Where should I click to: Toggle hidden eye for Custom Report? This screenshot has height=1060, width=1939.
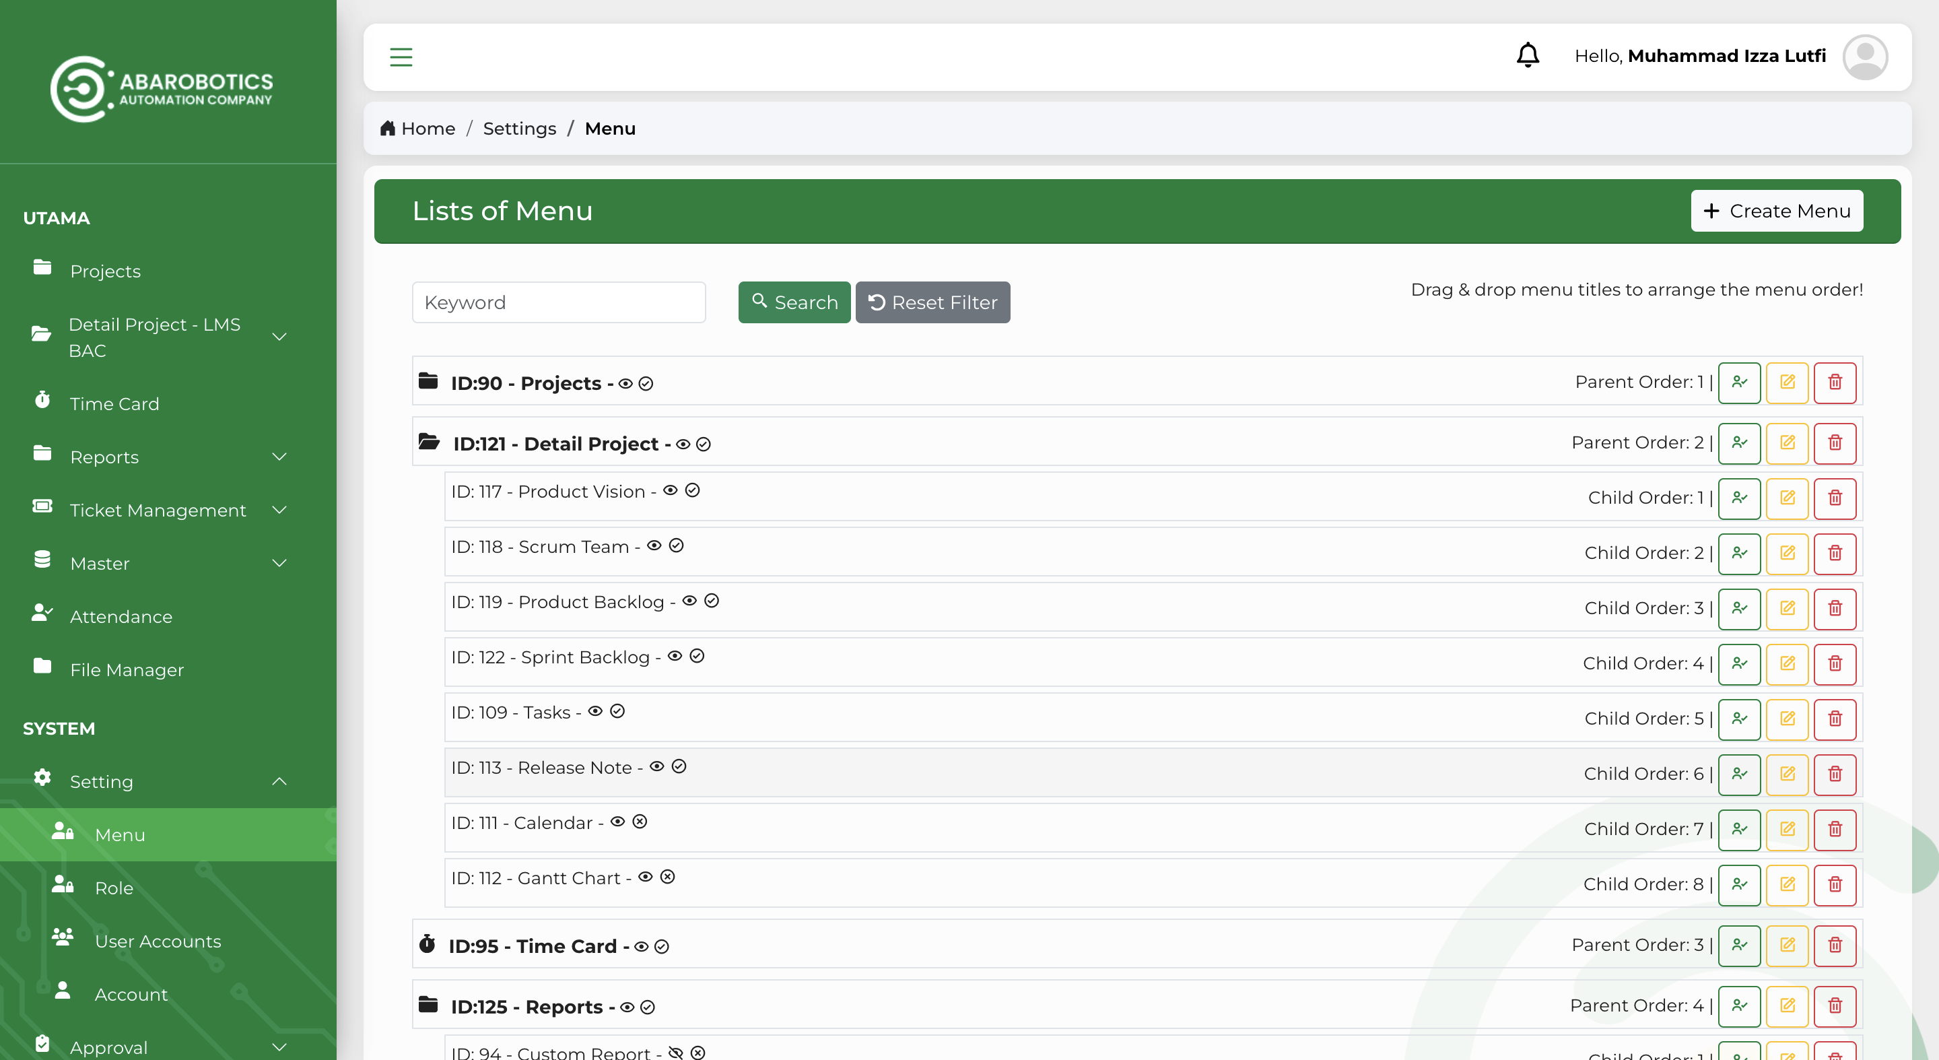pos(675,1053)
